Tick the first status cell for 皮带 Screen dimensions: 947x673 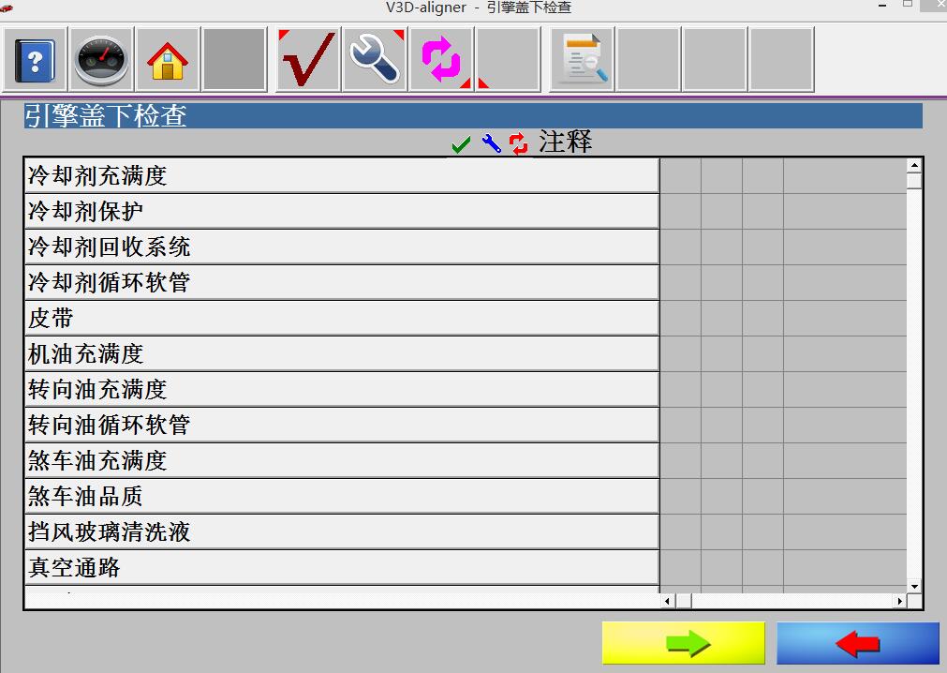[681, 319]
